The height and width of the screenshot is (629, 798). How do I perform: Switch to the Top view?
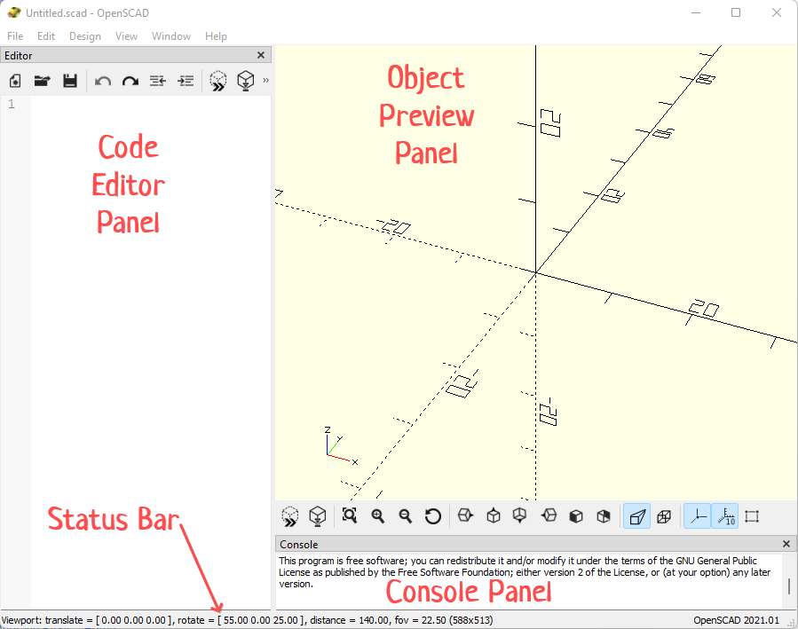(494, 515)
